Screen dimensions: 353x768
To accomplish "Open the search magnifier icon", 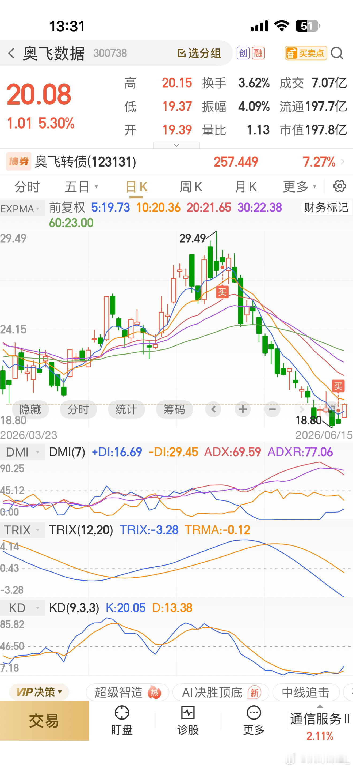I will (x=337, y=53).
